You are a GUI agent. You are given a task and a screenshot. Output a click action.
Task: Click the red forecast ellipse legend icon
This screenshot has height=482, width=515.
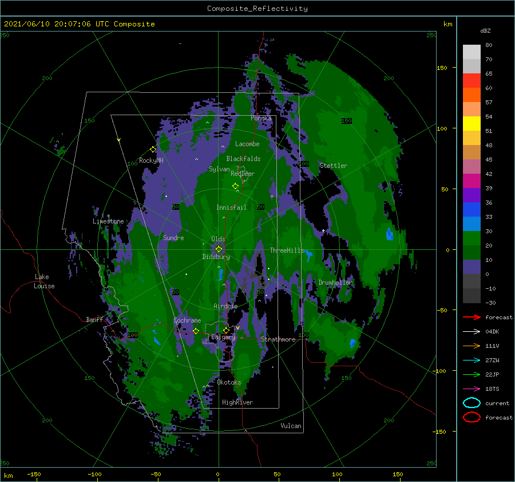point(472,417)
